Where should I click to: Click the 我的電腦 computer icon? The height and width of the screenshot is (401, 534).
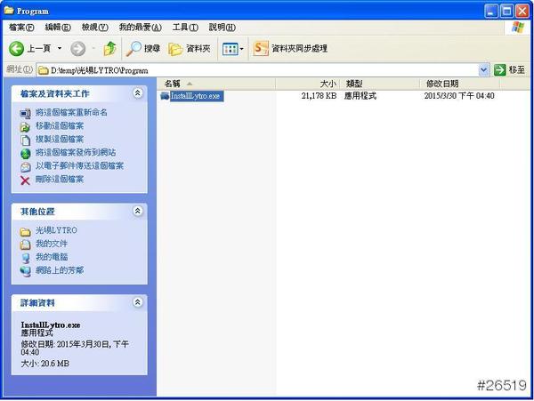[x=25, y=258]
